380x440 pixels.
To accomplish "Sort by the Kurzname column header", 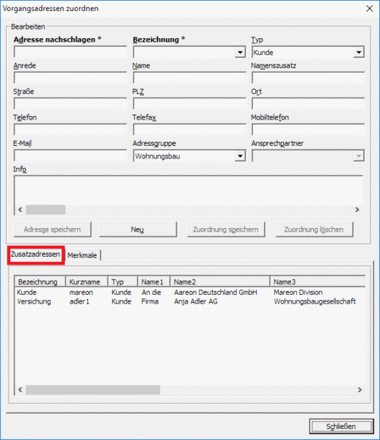I will (x=87, y=282).
